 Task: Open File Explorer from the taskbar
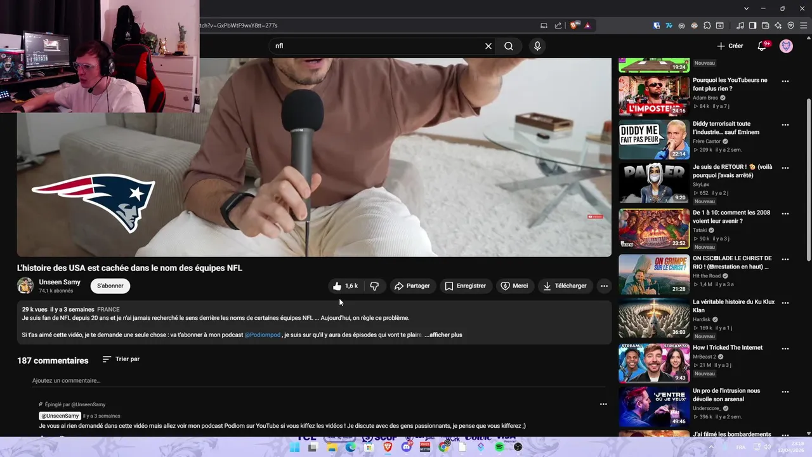point(332,447)
